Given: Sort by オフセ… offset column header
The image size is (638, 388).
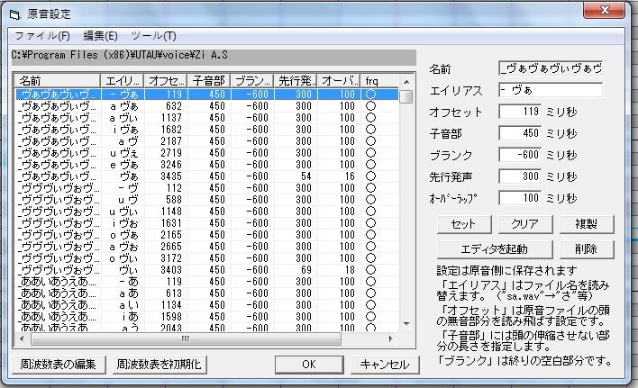Looking at the screenshot, I should 166,80.
